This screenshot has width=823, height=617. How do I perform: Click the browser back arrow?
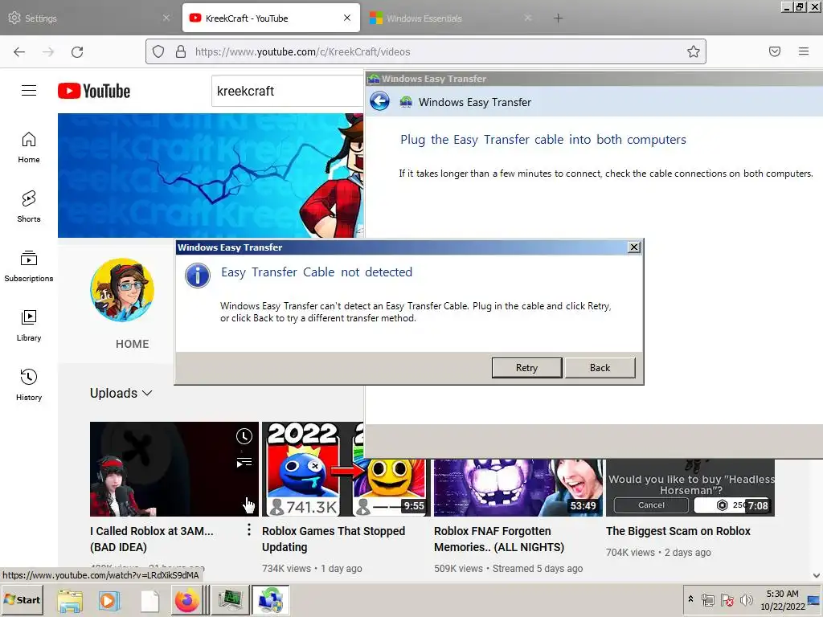[19, 52]
